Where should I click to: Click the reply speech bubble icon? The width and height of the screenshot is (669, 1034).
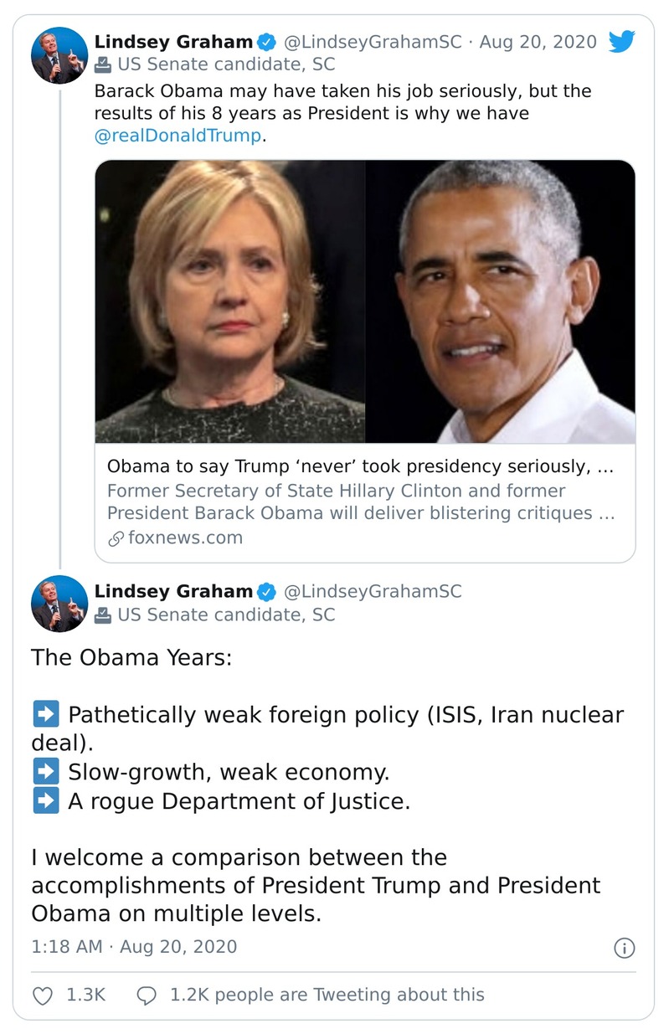click(x=146, y=995)
